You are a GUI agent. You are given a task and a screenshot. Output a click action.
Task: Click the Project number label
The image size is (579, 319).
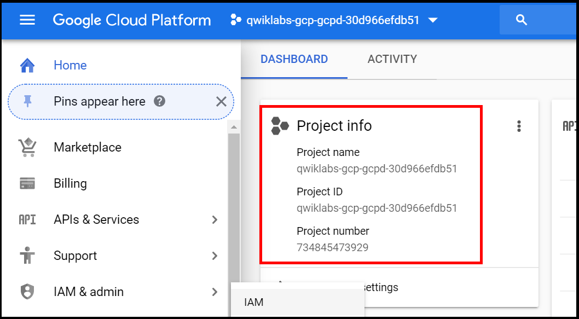click(x=333, y=231)
